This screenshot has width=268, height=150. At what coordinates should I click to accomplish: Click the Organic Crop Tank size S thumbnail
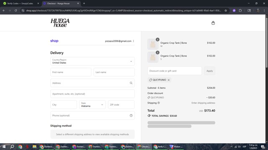(152, 57)
